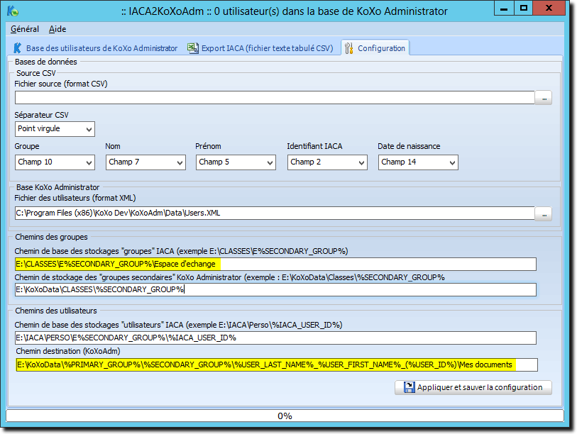This screenshot has width=577, height=434.
Task: Switch to Base des utilisateurs de KoXo Administrator tab
Action: tap(96, 48)
